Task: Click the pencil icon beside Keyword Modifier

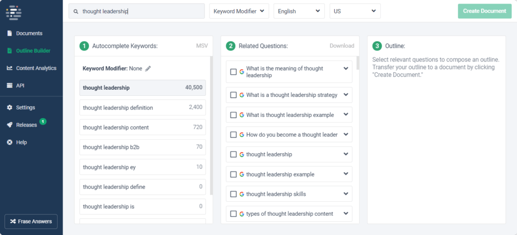Action: [x=148, y=69]
